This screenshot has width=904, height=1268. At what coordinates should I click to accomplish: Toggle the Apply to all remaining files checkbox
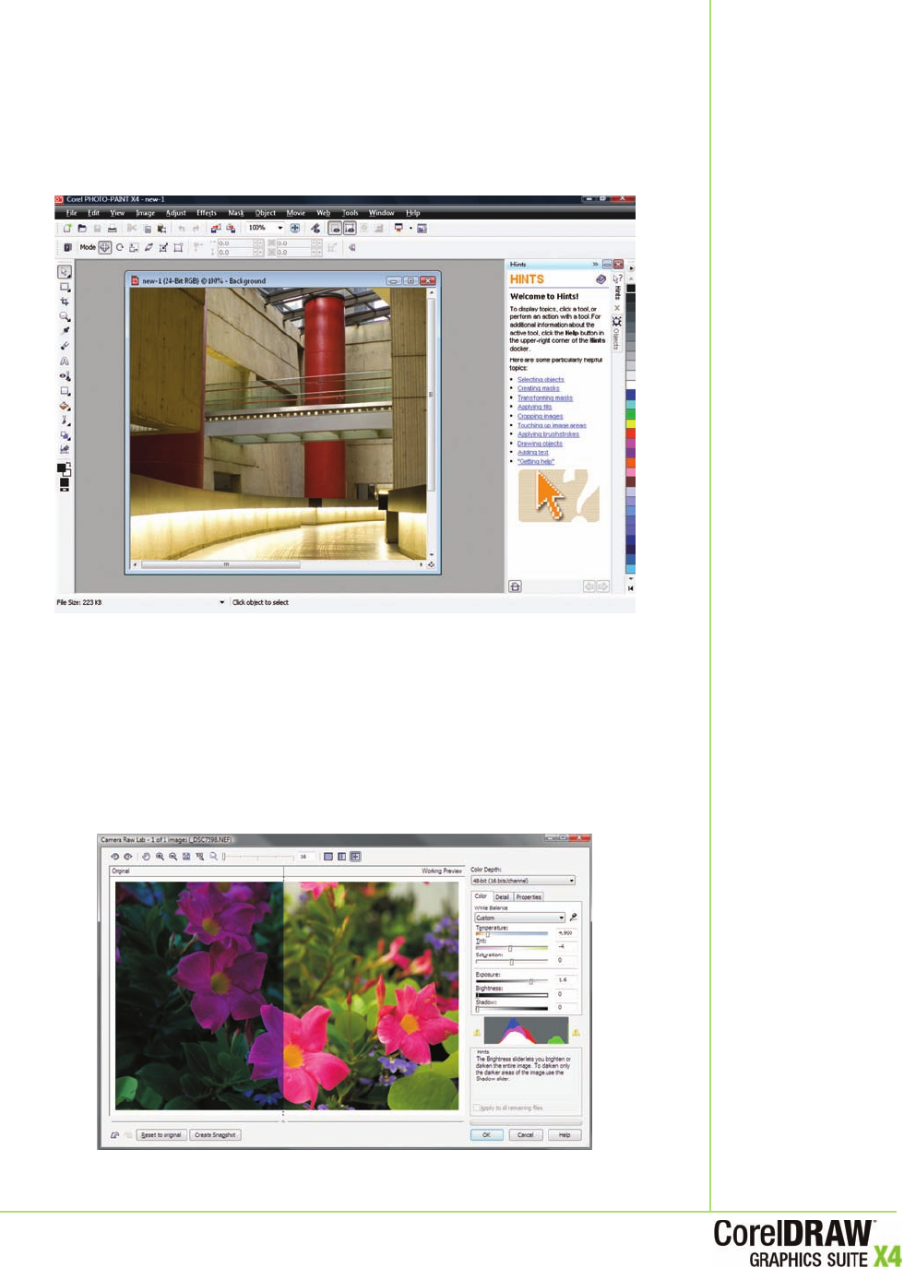476,1108
